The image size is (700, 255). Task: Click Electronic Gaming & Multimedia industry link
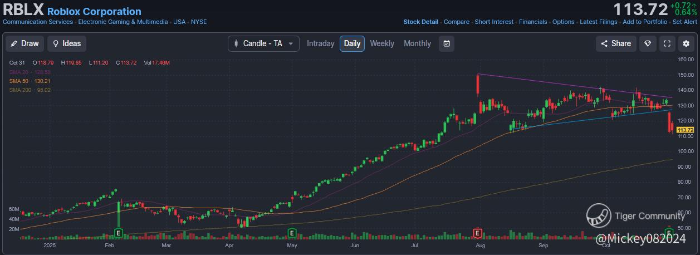point(123,22)
